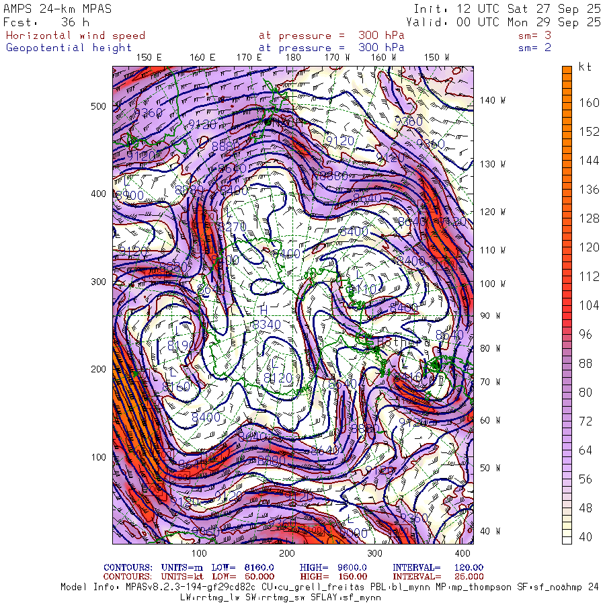Click the 'sm= 2' smoothing label
605x605 pixels.
(x=535, y=48)
